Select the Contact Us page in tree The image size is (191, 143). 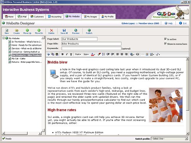pos(24,52)
